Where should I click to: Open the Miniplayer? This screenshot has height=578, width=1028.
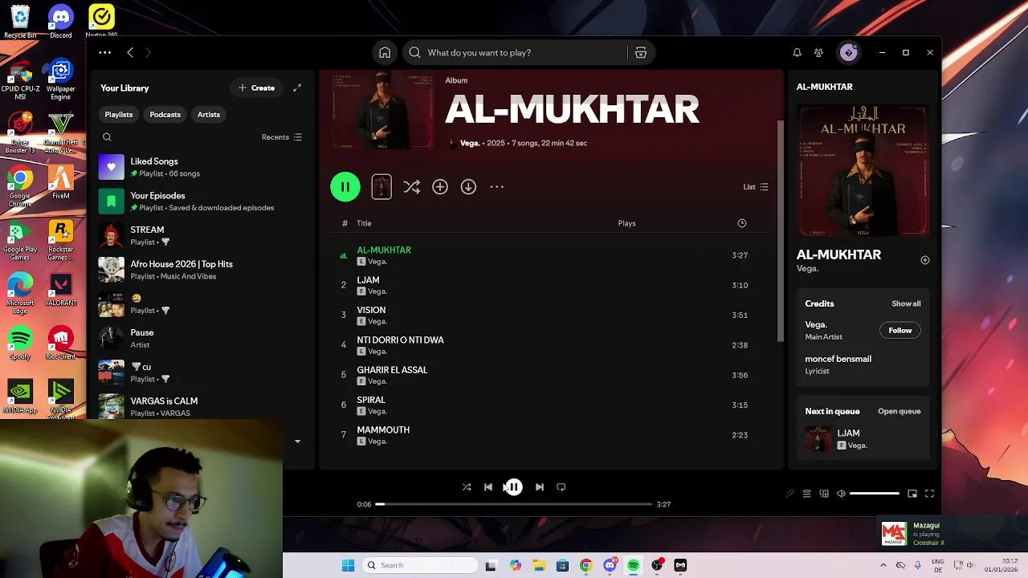(x=912, y=494)
